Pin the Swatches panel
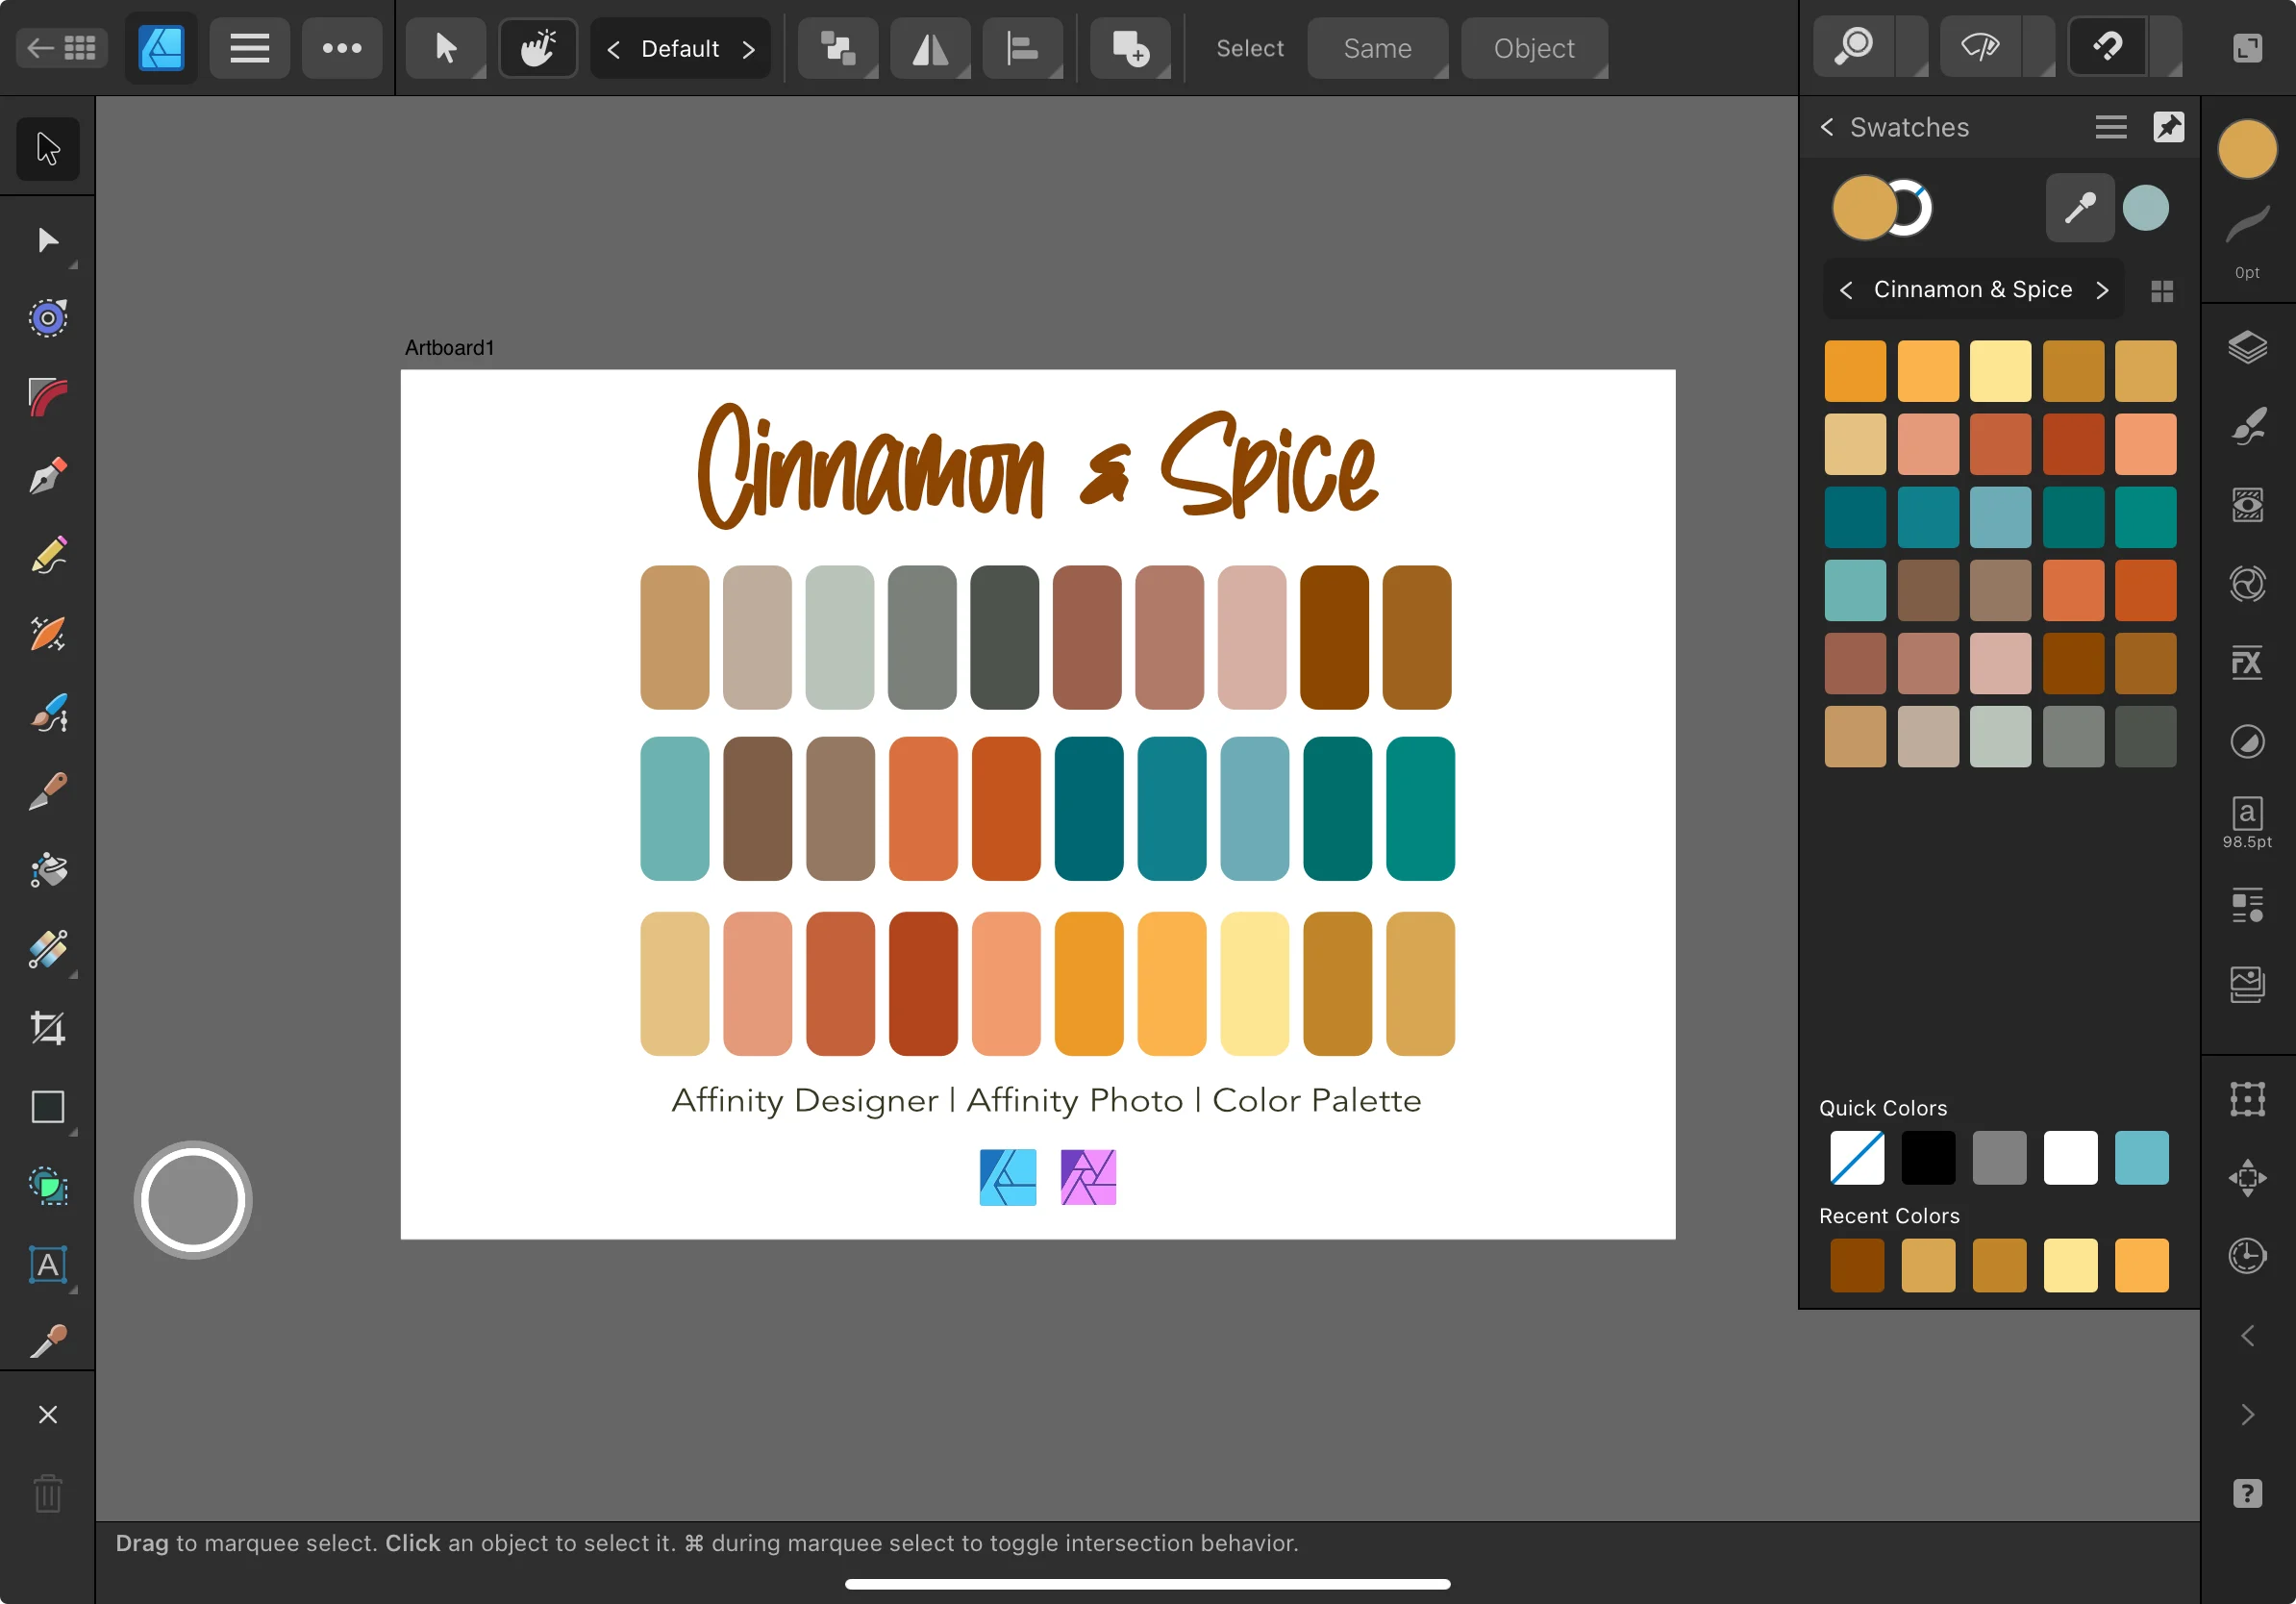 [x=2168, y=127]
